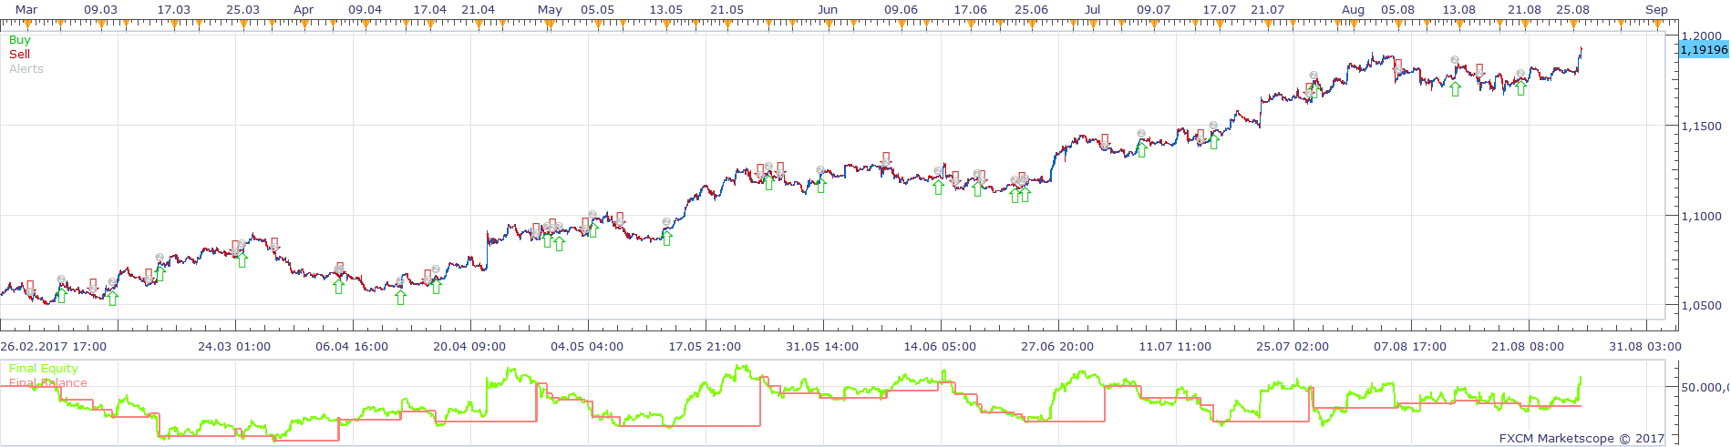Click the 25.06 date on top axis
This screenshot has width=1731, height=447.
click(x=1031, y=9)
